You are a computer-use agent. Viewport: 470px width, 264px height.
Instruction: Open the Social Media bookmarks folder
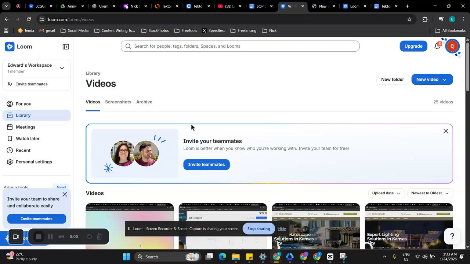tap(75, 30)
